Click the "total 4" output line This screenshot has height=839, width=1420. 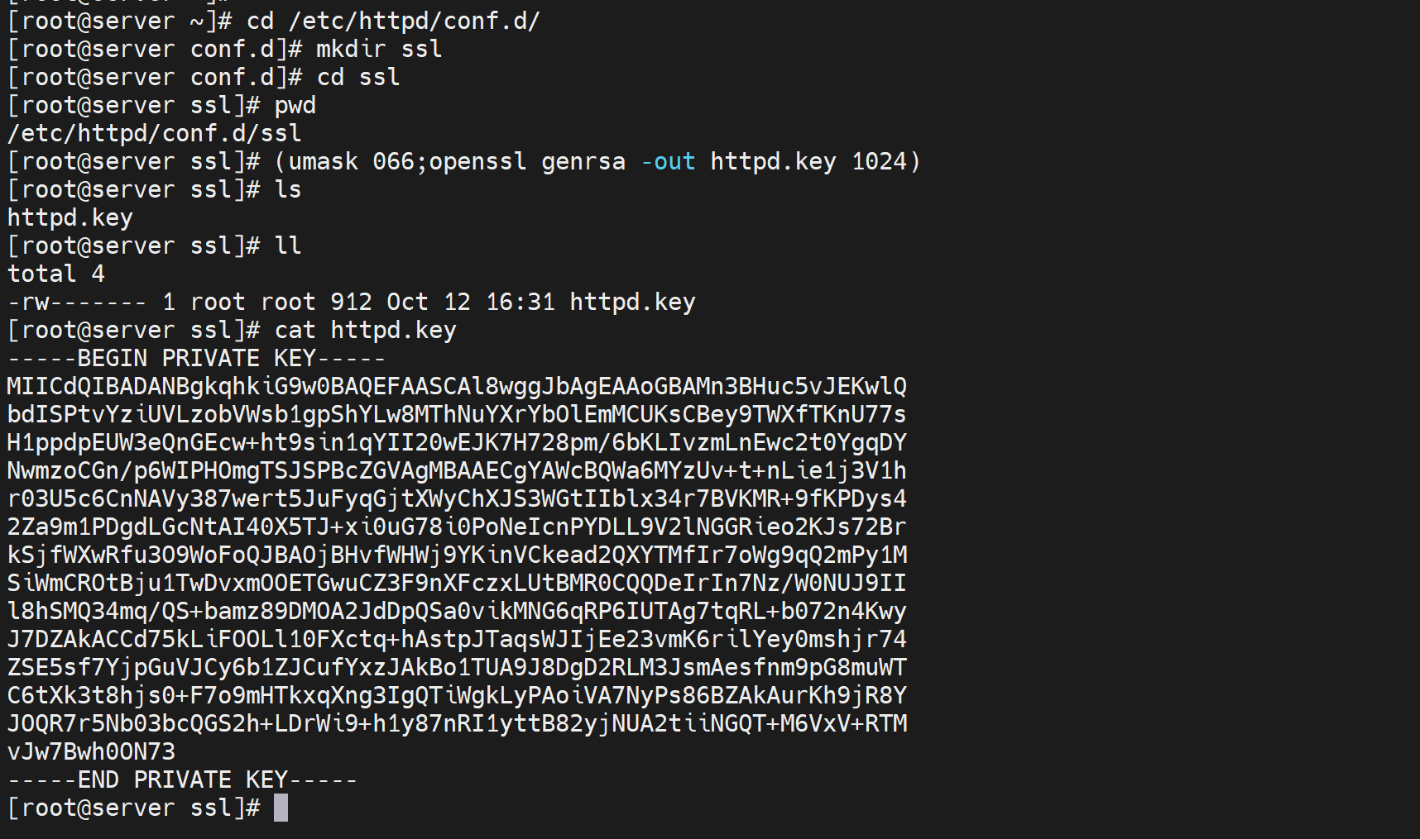tap(55, 274)
